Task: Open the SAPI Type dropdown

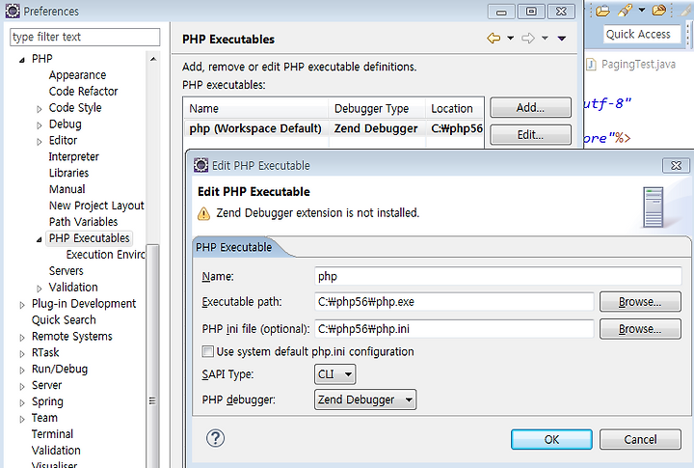Action: coord(335,374)
